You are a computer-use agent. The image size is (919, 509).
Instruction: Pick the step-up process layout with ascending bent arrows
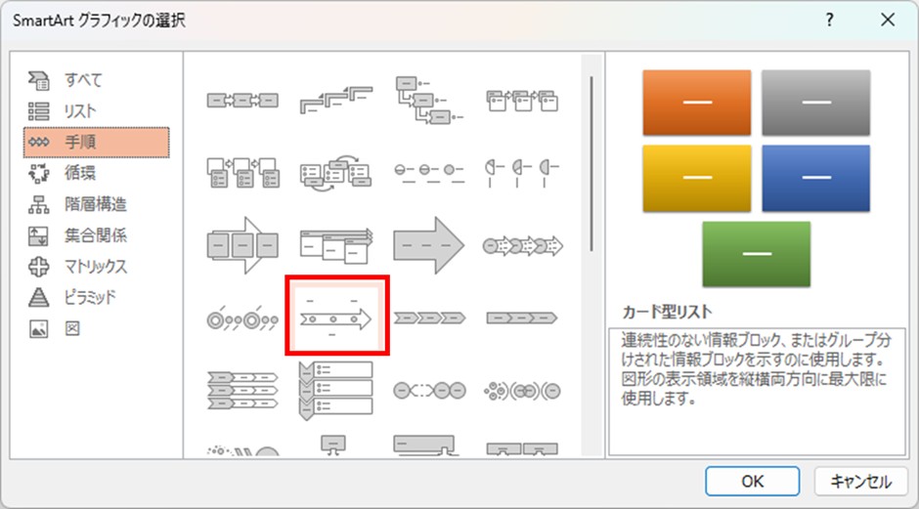click(x=336, y=101)
